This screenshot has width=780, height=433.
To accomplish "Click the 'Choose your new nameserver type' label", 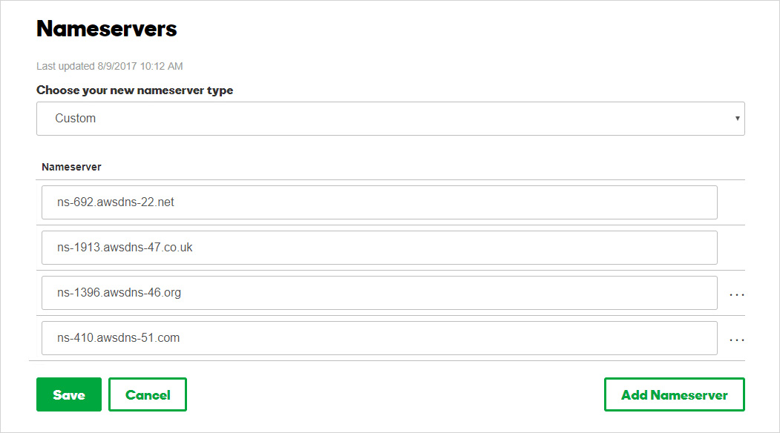I will click(134, 90).
